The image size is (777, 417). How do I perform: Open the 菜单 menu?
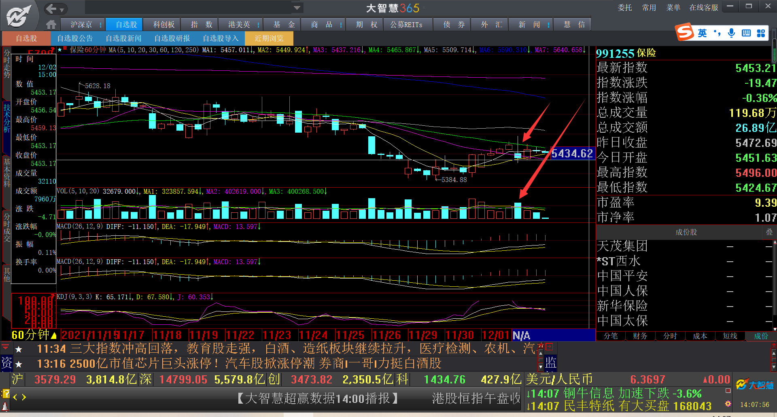673,8
